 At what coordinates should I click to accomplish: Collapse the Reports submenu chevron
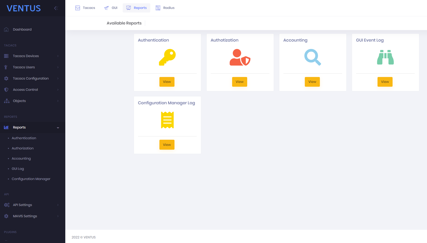pyautogui.click(x=58, y=127)
